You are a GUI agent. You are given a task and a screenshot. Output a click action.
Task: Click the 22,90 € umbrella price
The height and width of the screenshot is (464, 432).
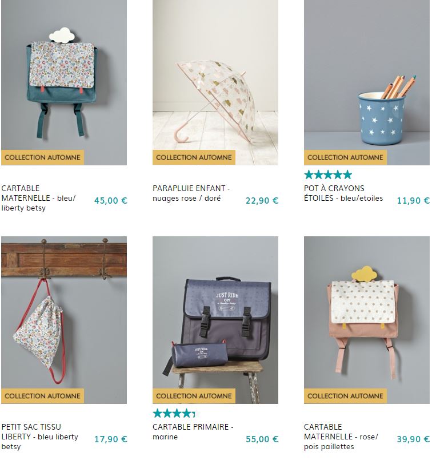(x=262, y=200)
